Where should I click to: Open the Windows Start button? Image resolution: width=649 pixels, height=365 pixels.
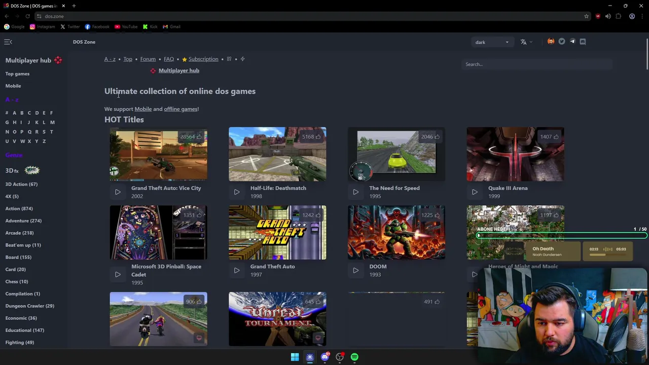point(295,357)
